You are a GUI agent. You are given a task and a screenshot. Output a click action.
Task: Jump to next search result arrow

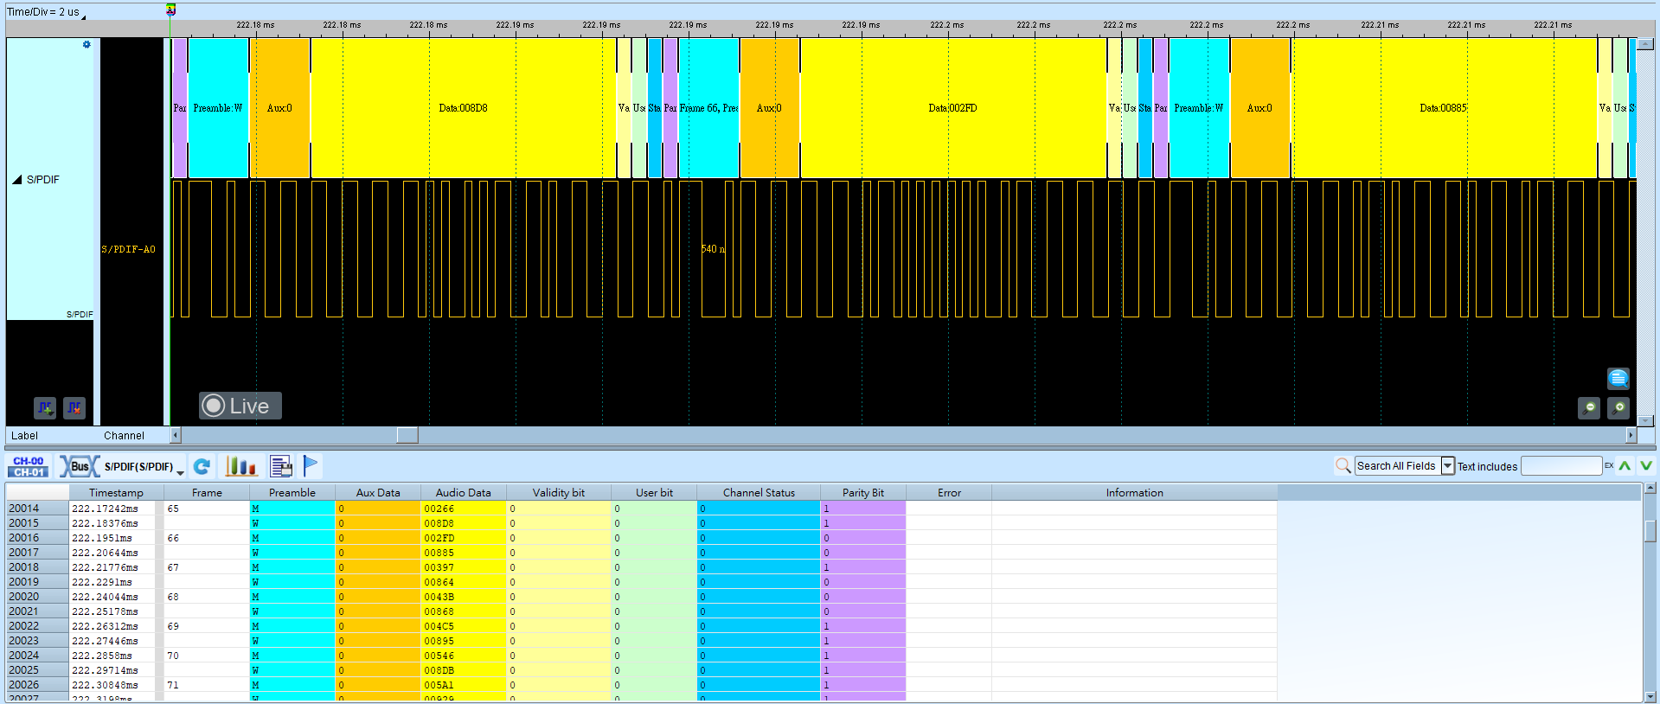pyautogui.click(x=1645, y=465)
